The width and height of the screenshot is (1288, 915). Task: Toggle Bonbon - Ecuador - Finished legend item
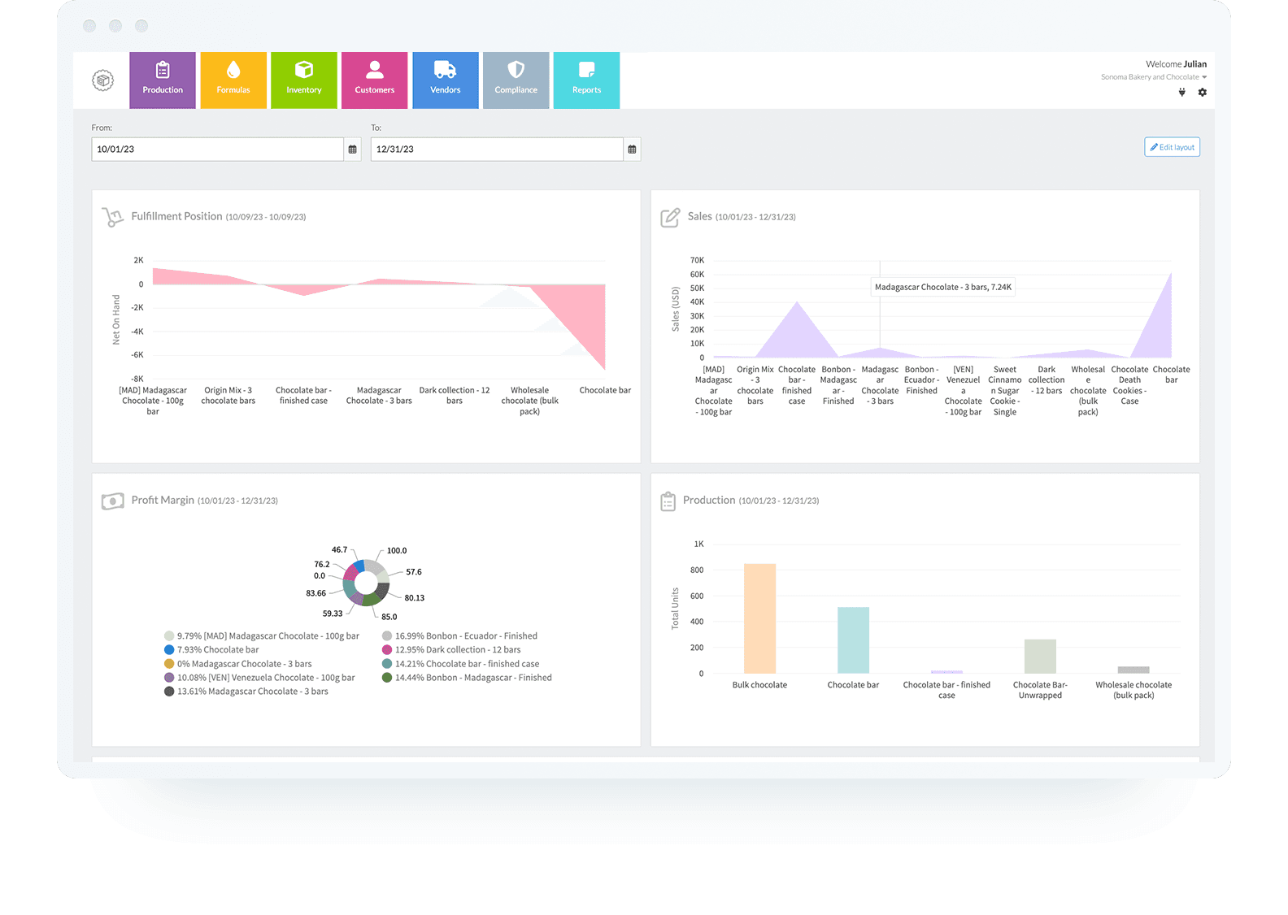click(465, 636)
